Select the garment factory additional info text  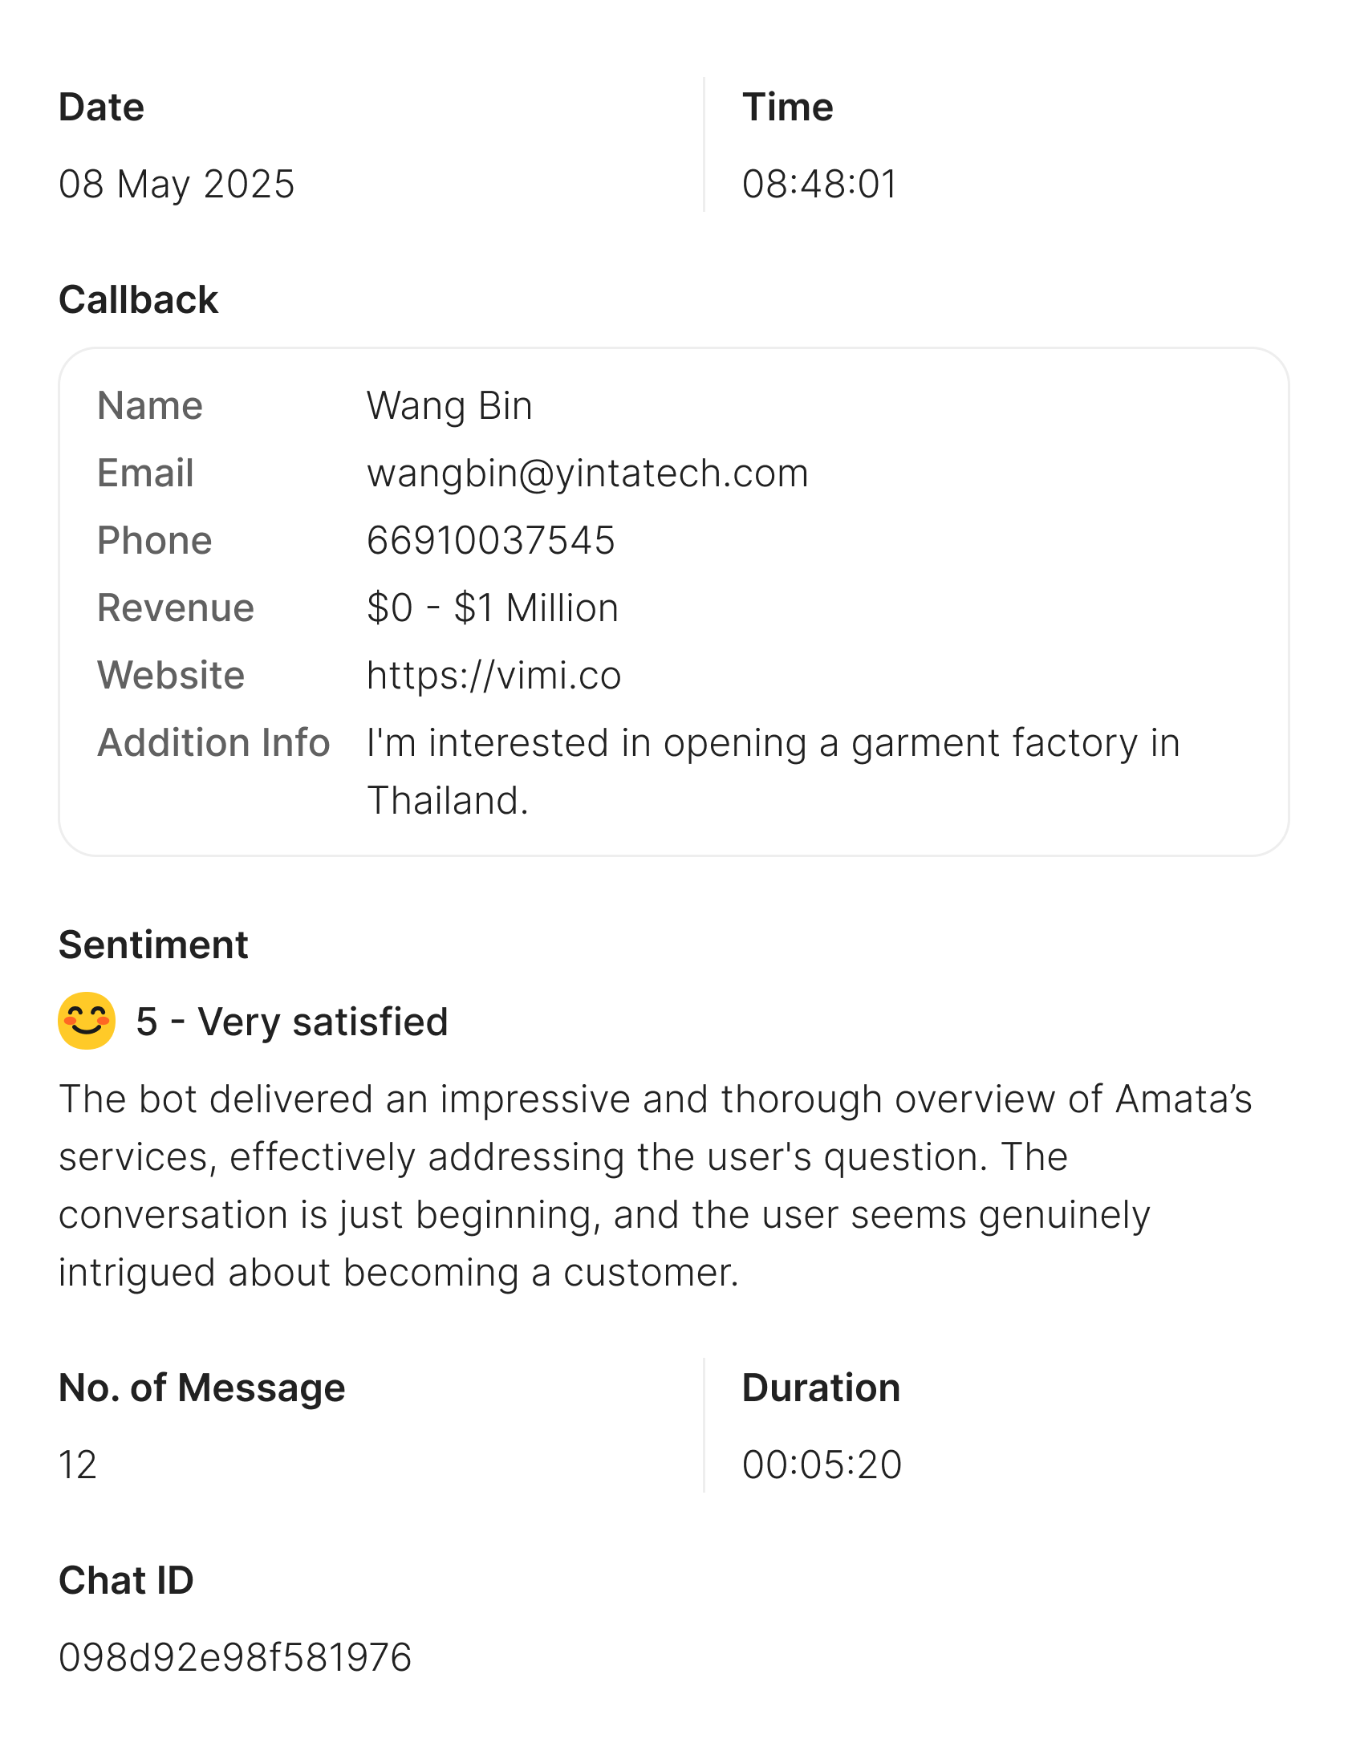(773, 771)
